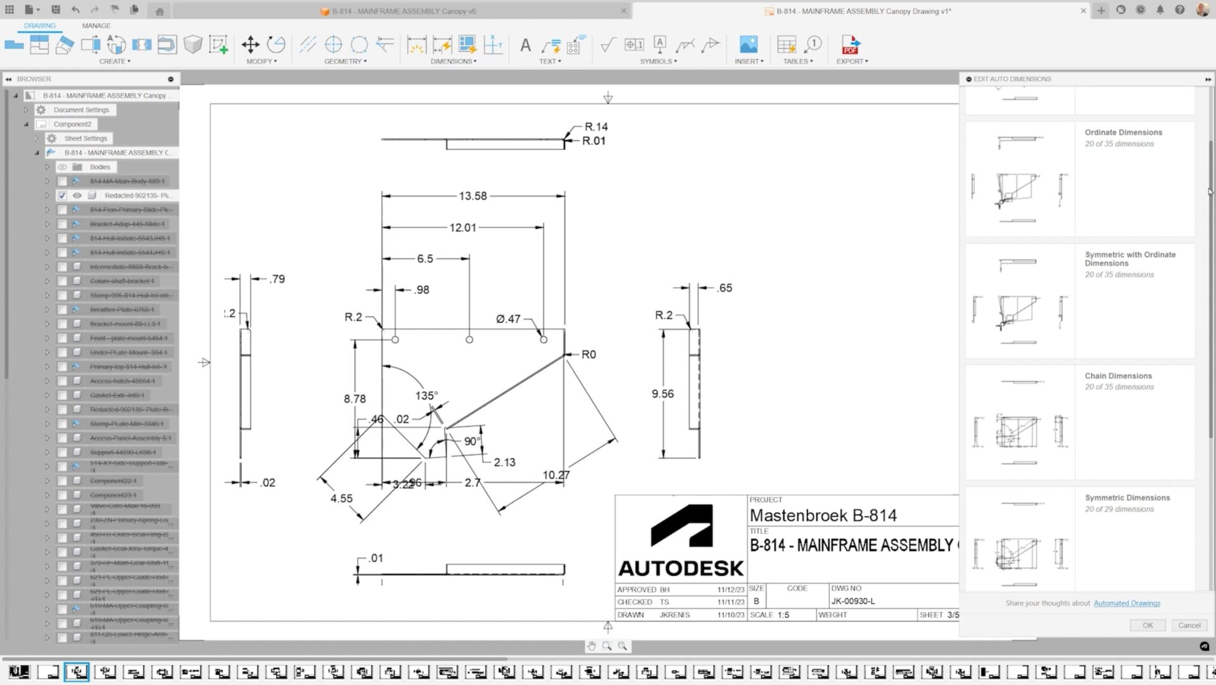Check the 814-MA-Main-Body-889 checkbox
1216x685 pixels.
pyautogui.click(x=62, y=181)
